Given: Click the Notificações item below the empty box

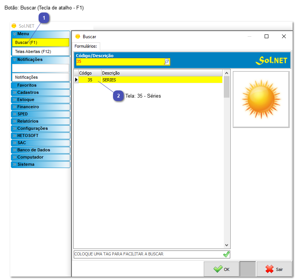Looking at the screenshot, I should [40, 77].
